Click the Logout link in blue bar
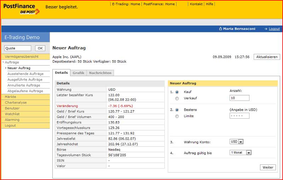Image resolution: width=283 pixels, height=180 pixels. click(x=274, y=29)
